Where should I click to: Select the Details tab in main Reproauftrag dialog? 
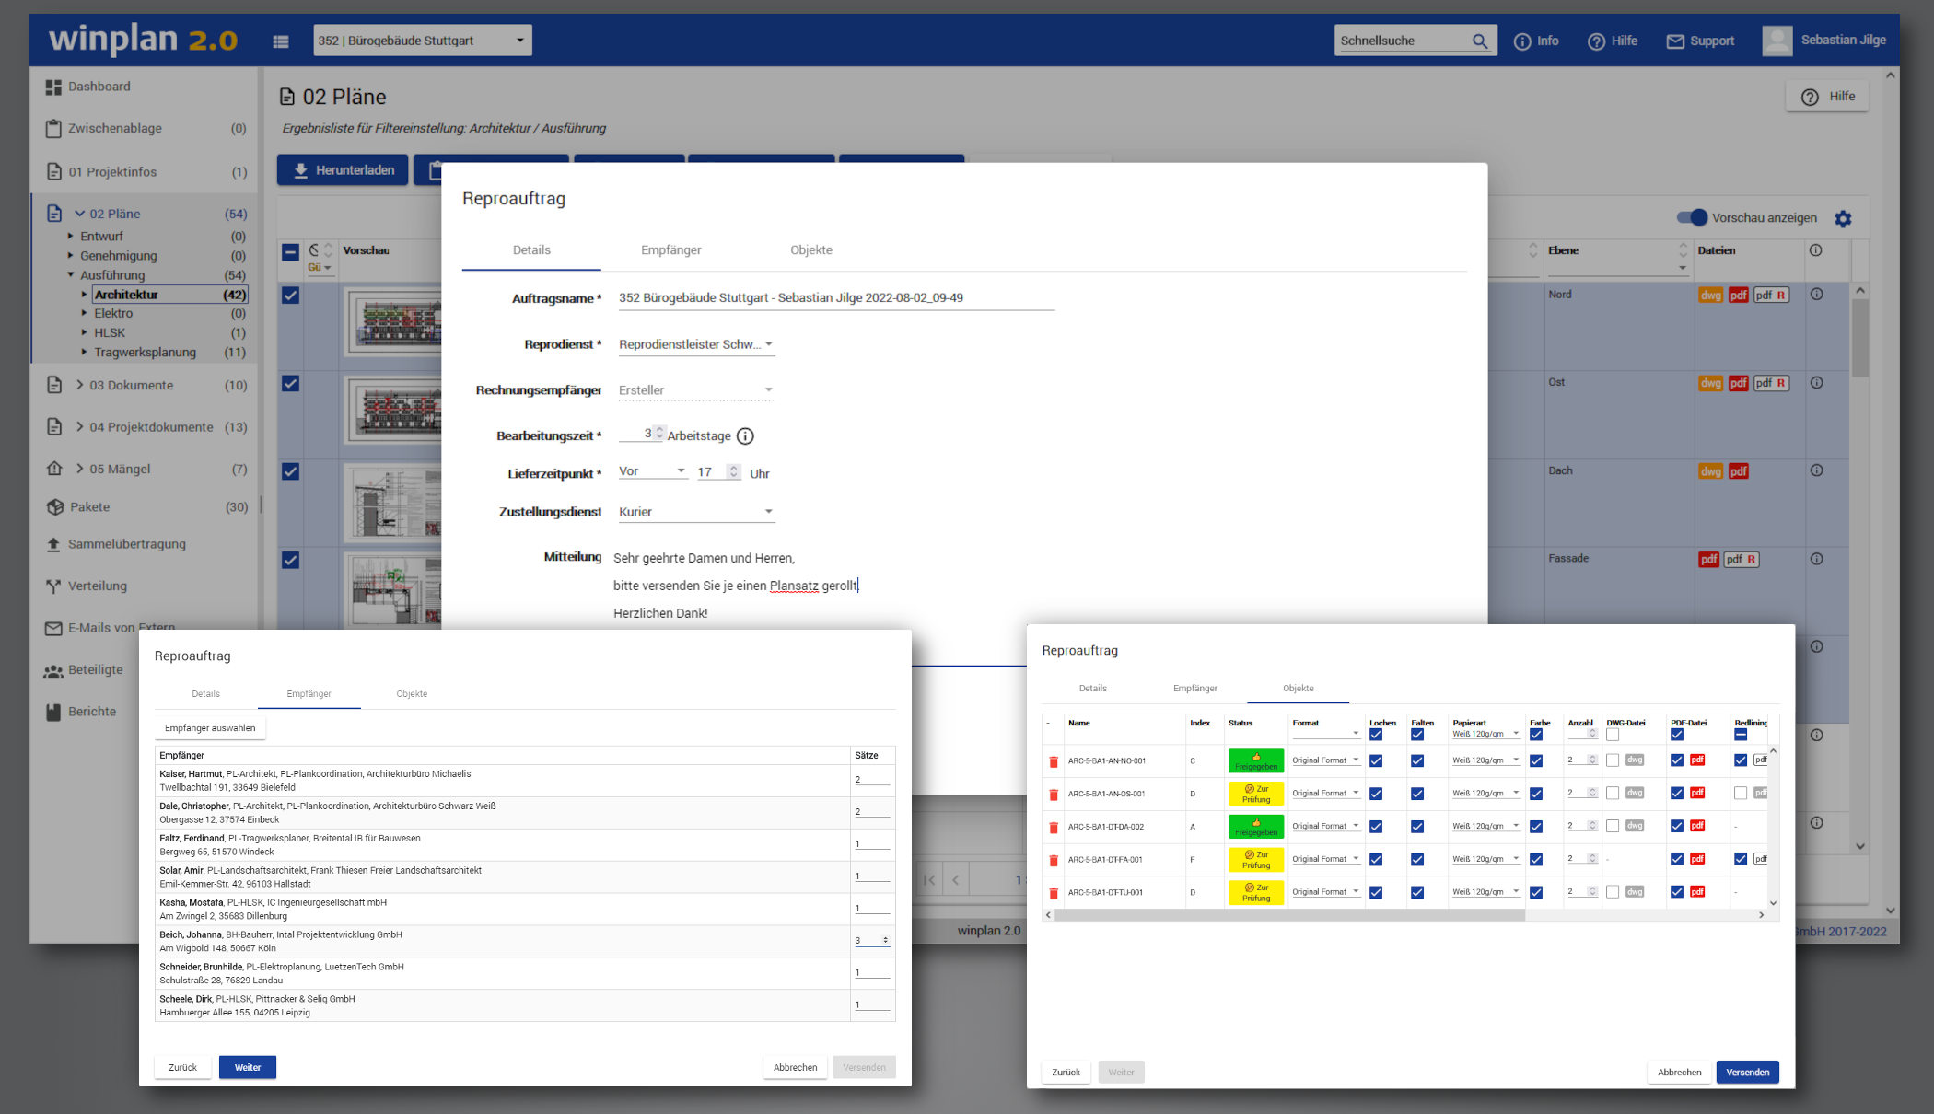[x=531, y=249]
